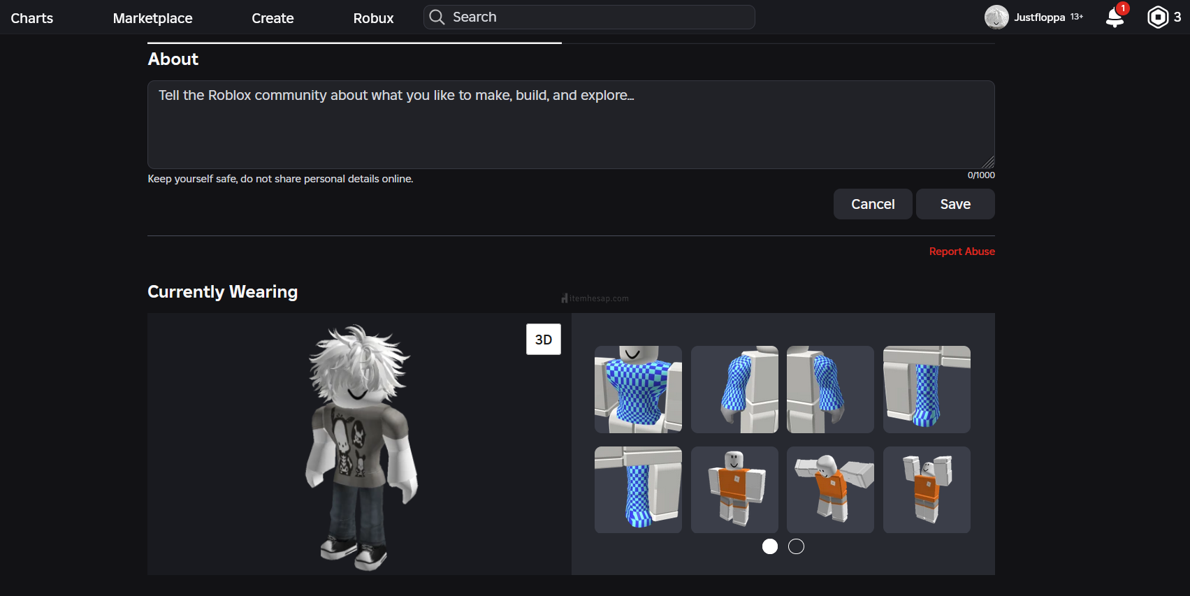Viewport: 1190px width, 596px height.
Task: Open the Robux nav item
Action: 373,18
